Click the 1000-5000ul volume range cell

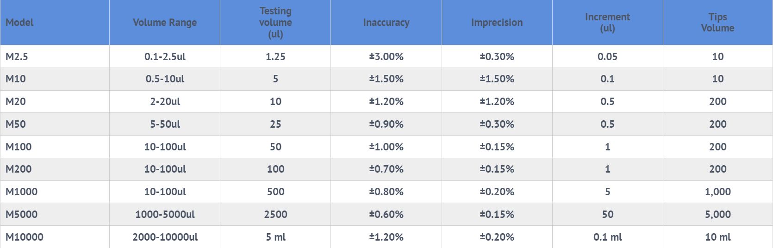click(x=165, y=214)
